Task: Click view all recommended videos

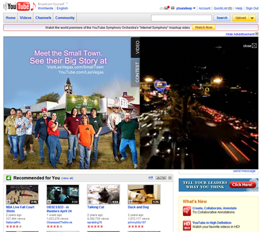Action: point(67,178)
